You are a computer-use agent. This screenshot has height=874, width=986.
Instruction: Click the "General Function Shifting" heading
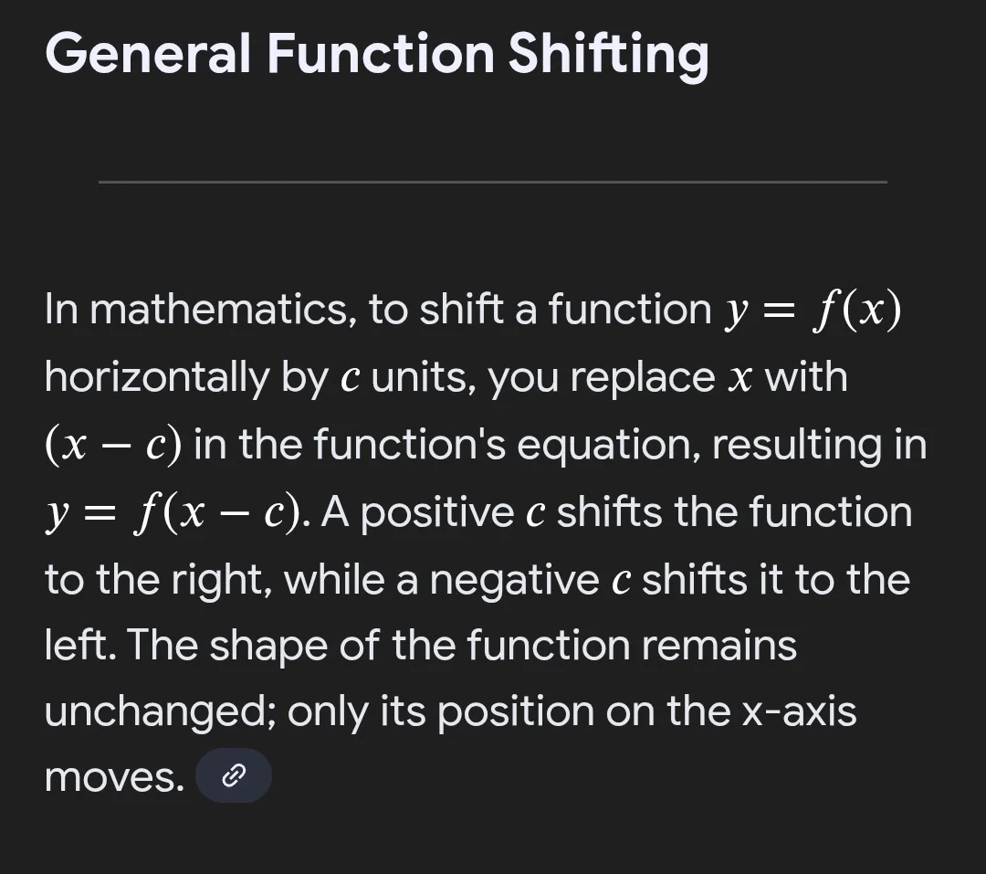[x=376, y=53]
